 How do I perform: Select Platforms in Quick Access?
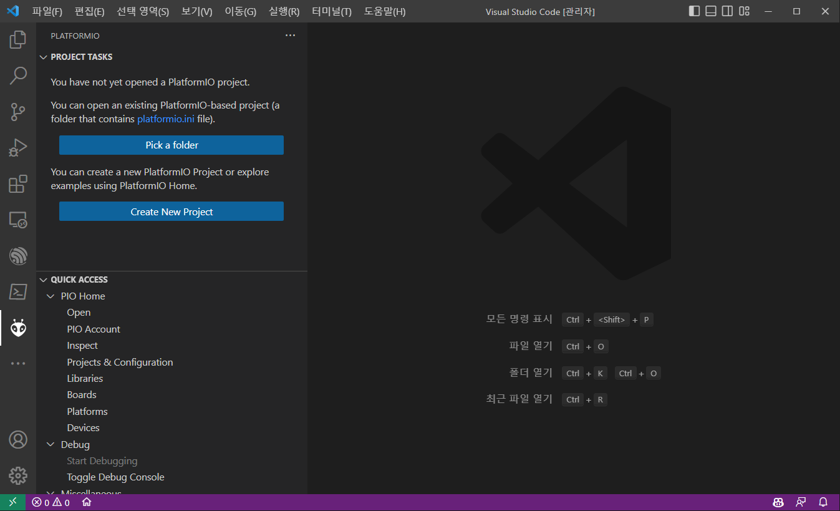click(87, 412)
